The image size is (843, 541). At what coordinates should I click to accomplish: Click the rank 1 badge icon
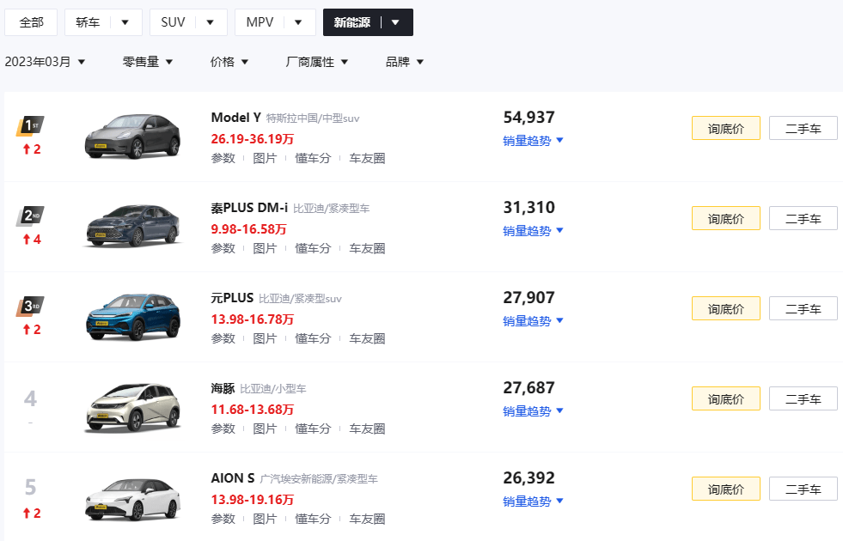[x=30, y=126]
